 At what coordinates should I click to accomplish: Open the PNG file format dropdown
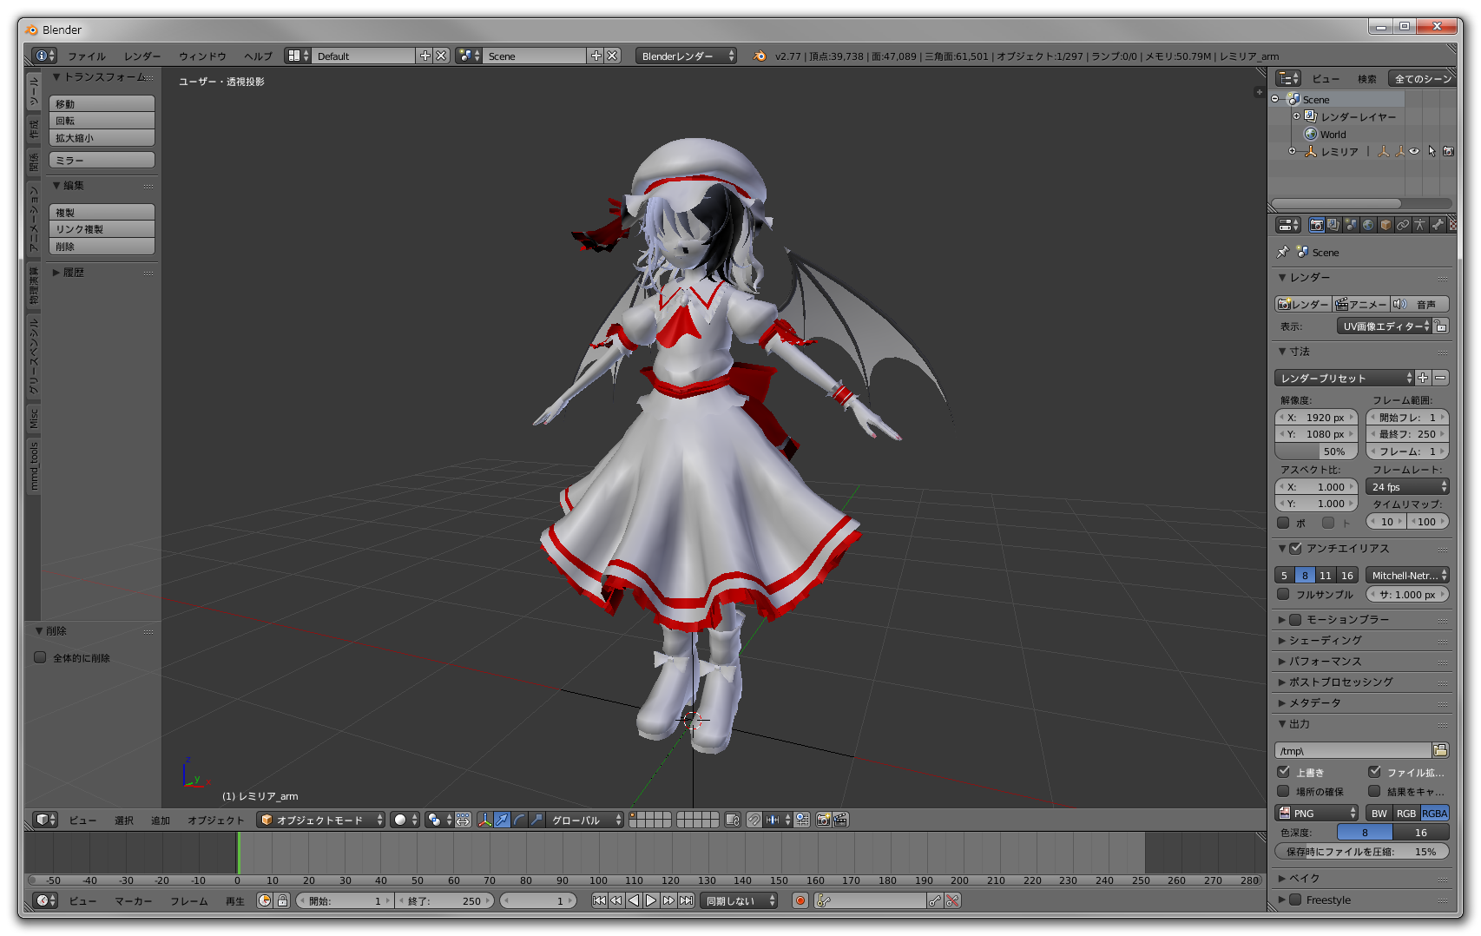click(1316, 813)
